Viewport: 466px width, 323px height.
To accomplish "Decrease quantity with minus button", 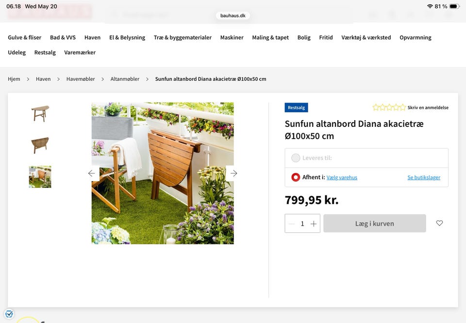I will click(x=292, y=224).
